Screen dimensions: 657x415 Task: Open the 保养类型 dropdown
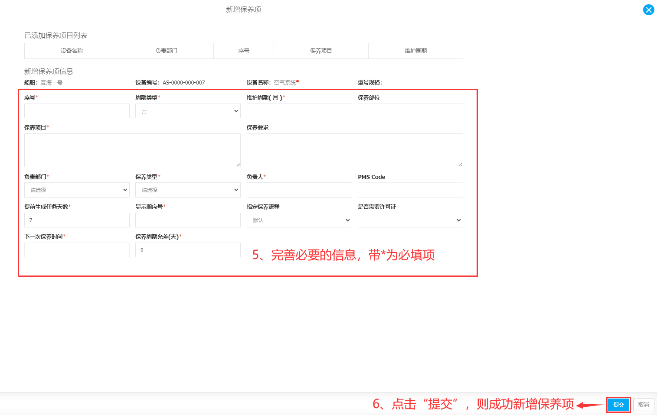pyautogui.click(x=188, y=190)
